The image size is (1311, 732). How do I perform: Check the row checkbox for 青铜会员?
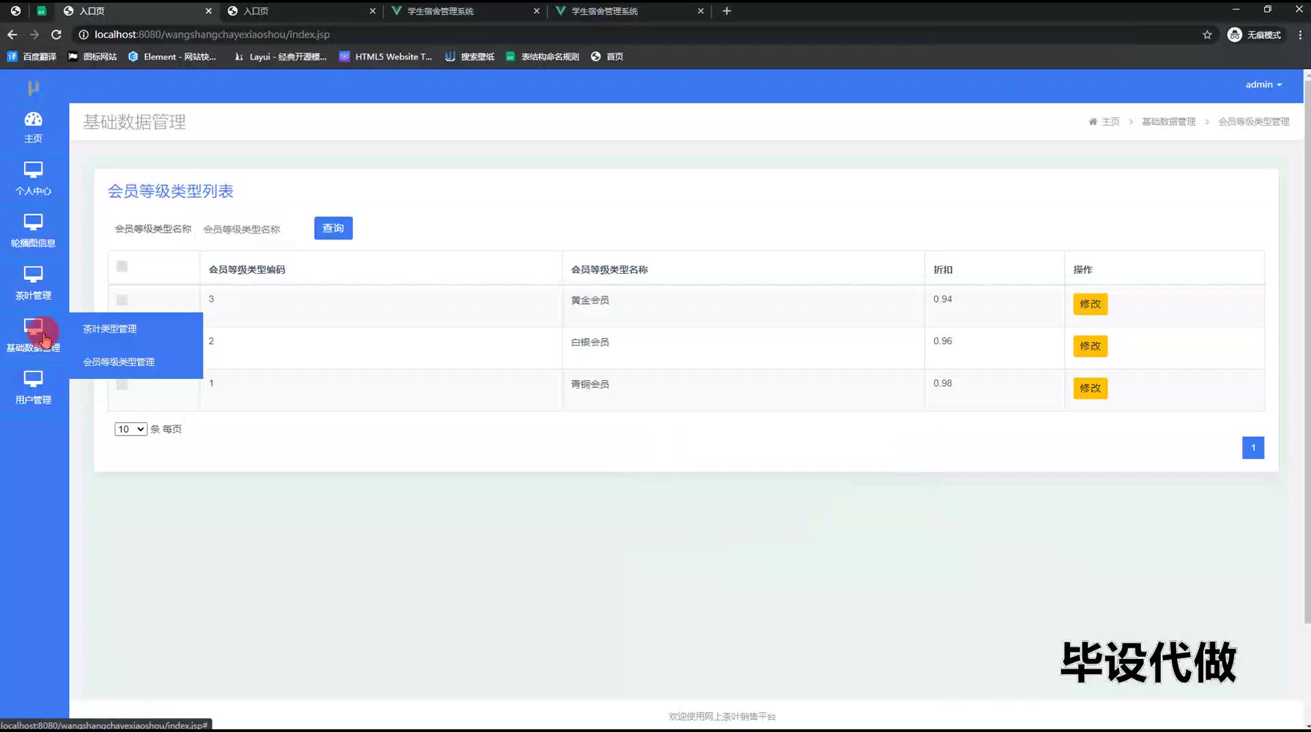click(x=122, y=384)
